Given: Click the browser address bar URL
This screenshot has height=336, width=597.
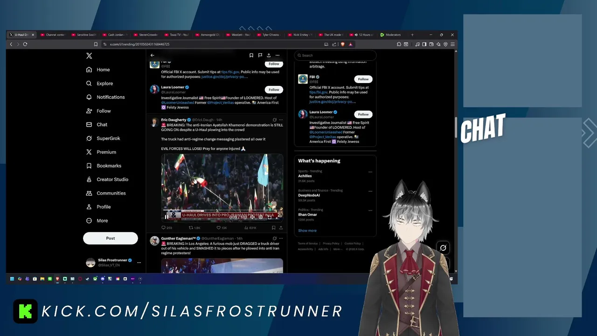Looking at the screenshot, I should coord(139,44).
